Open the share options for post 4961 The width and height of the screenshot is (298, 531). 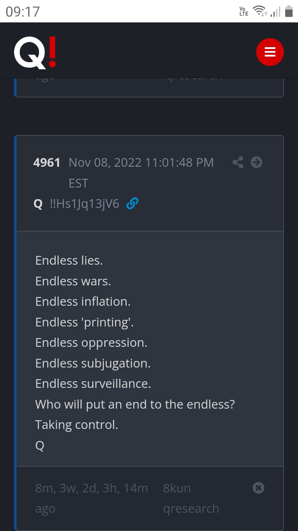coord(238,162)
